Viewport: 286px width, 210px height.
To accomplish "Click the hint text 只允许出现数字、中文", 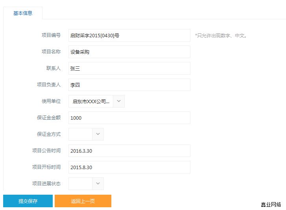I will coord(221,36).
